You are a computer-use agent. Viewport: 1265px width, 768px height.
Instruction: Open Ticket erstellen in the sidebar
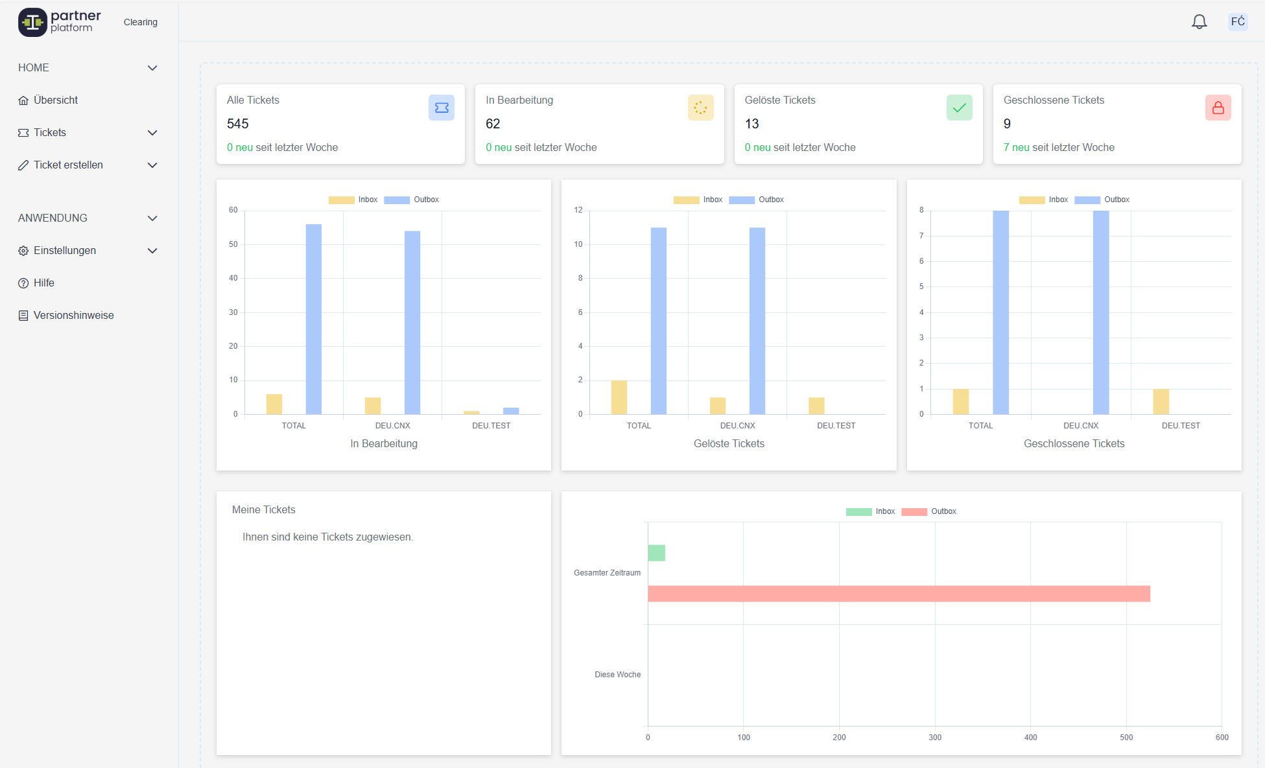68,165
